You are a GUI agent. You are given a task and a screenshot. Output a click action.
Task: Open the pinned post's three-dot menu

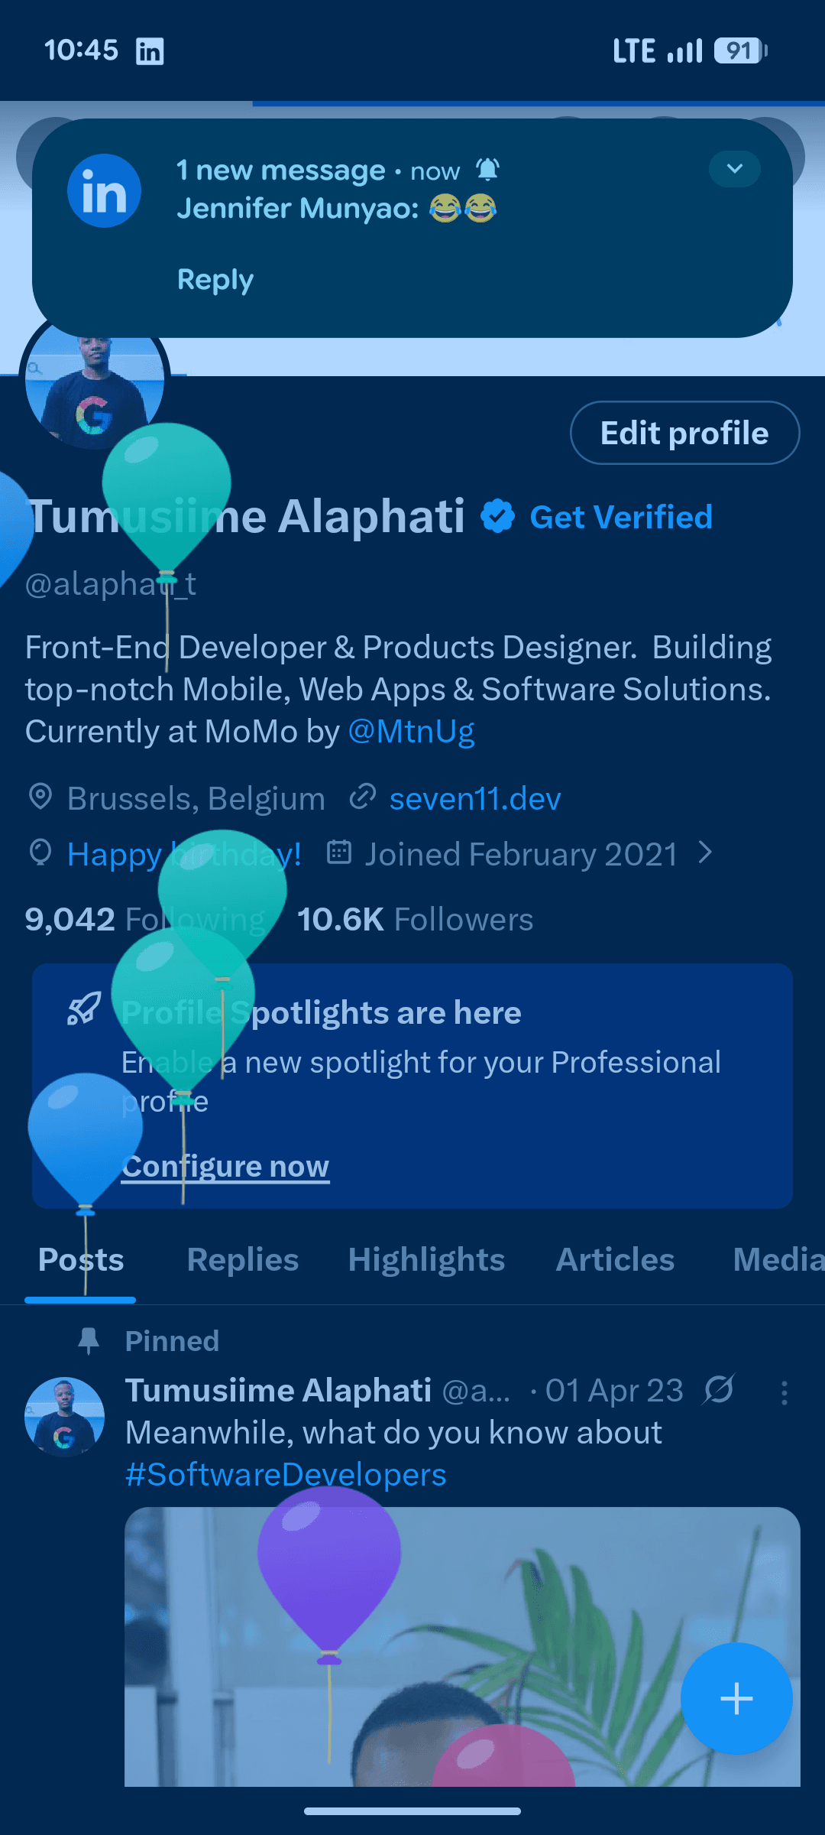(x=784, y=1392)
